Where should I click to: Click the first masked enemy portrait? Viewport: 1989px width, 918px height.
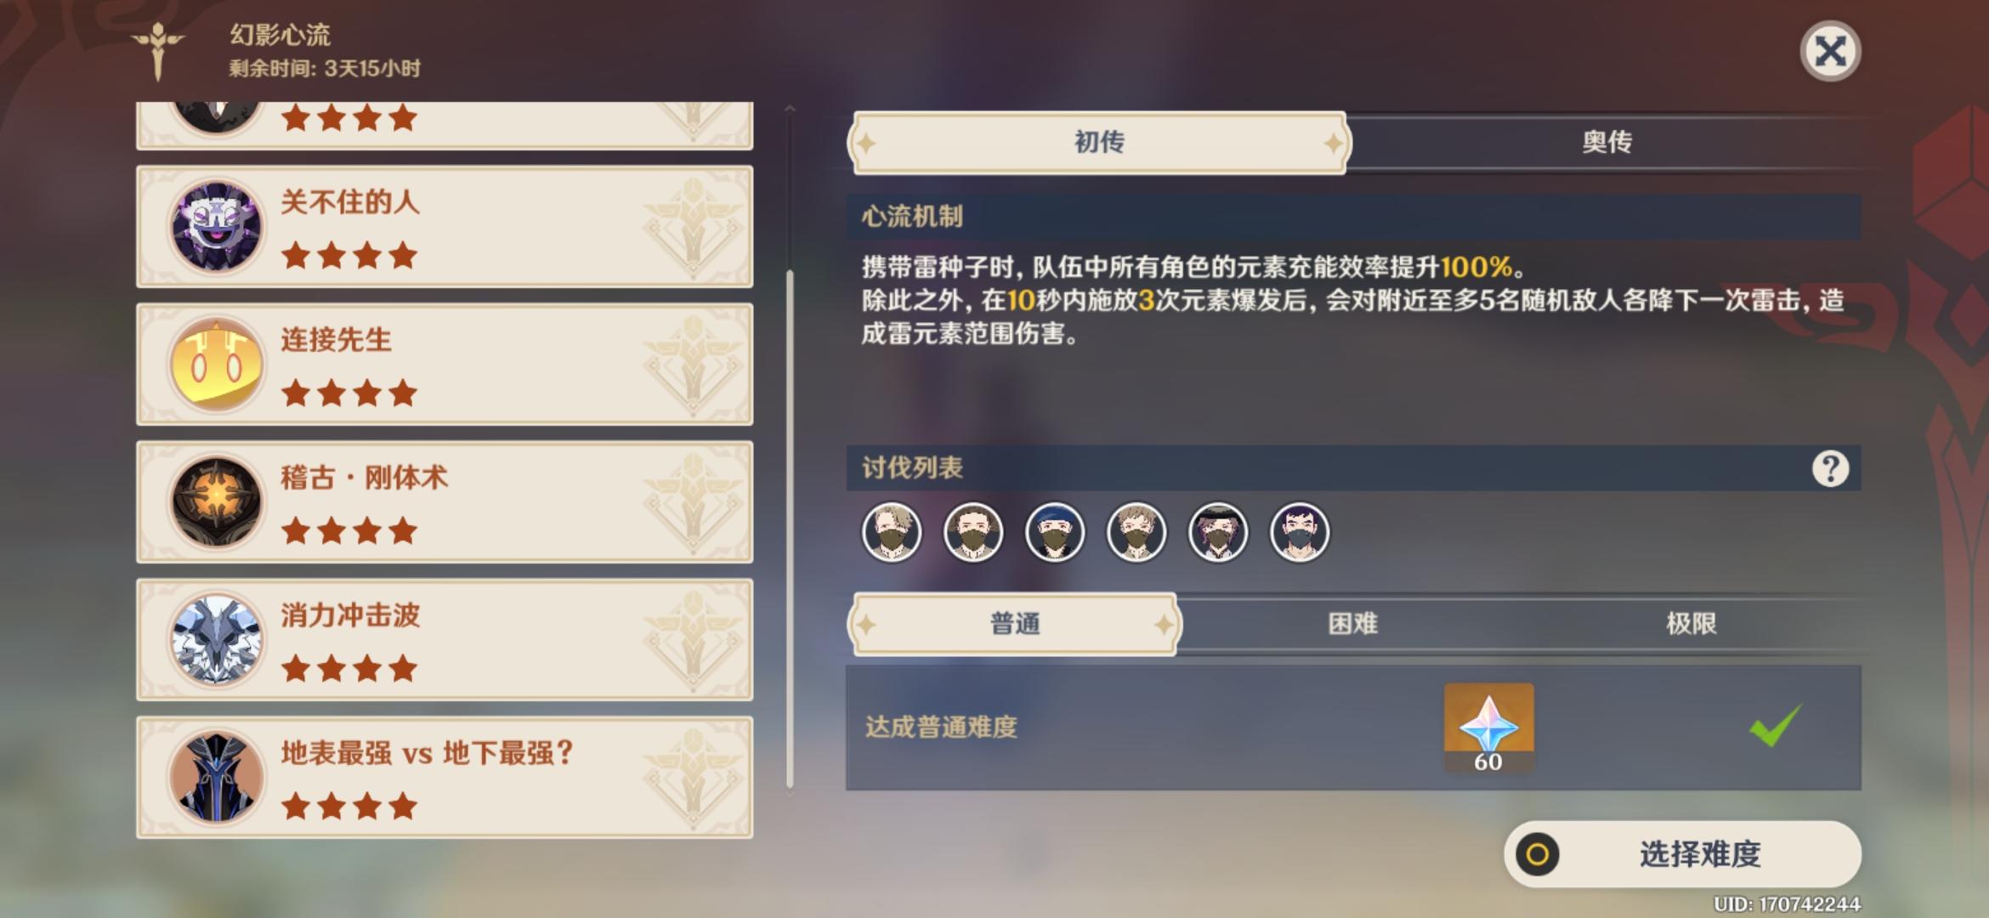892,533
